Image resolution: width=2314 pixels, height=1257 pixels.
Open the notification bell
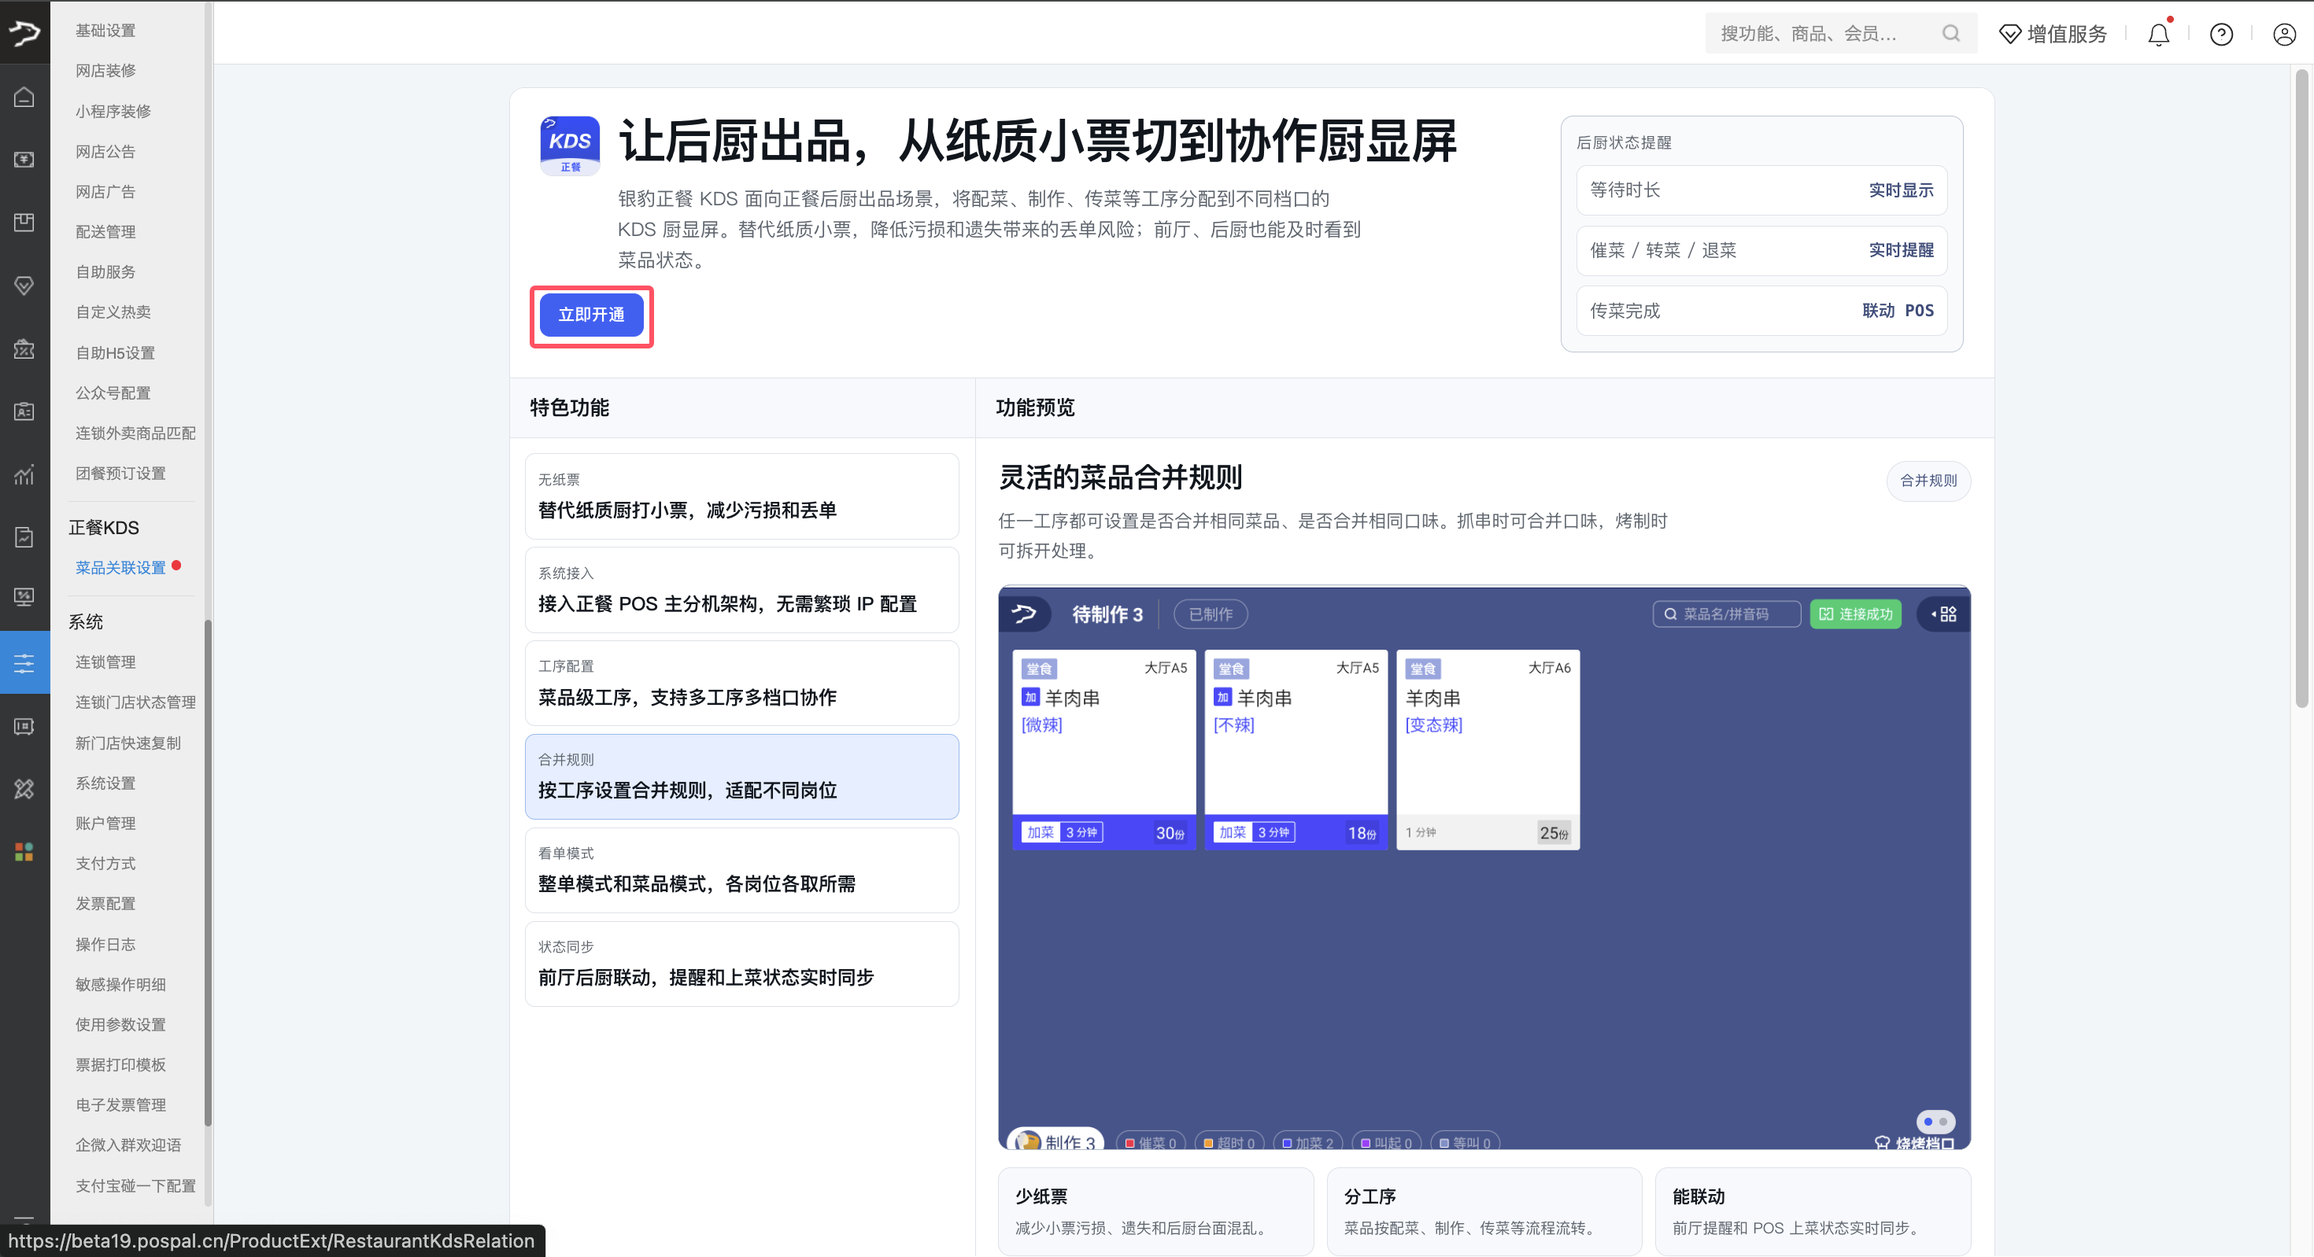[x=2157, y=34]
